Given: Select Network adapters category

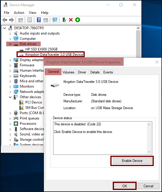Looking at the screenshot, I should (32, 92).
